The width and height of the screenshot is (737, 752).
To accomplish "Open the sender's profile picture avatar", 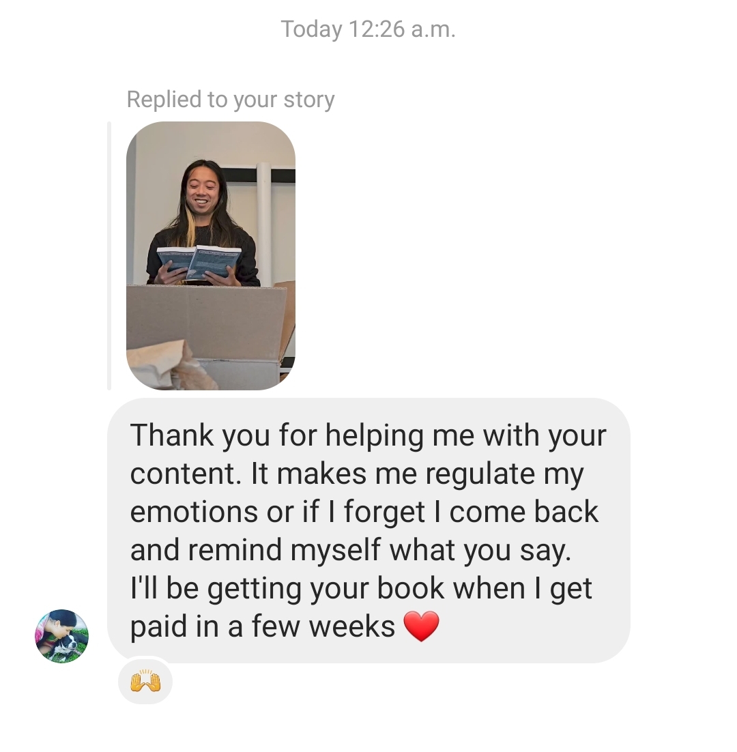I will pyautogui.click(x=62, y=636).
